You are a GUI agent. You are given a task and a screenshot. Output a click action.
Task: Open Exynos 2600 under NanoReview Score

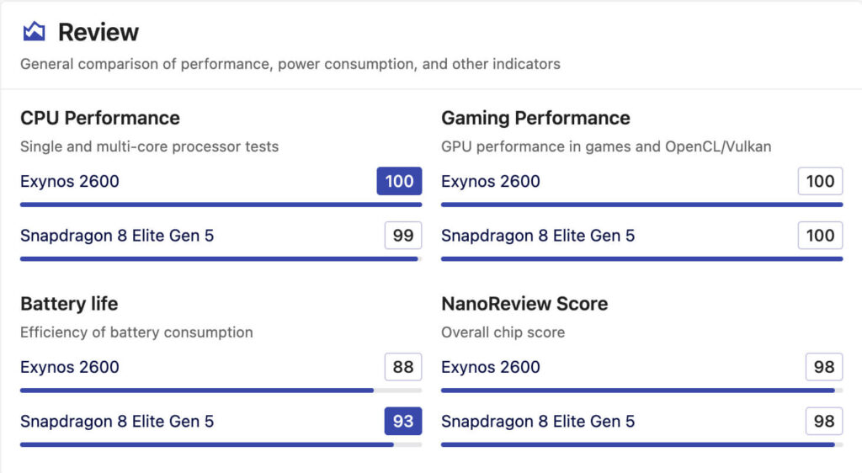(x=491, y=367)
